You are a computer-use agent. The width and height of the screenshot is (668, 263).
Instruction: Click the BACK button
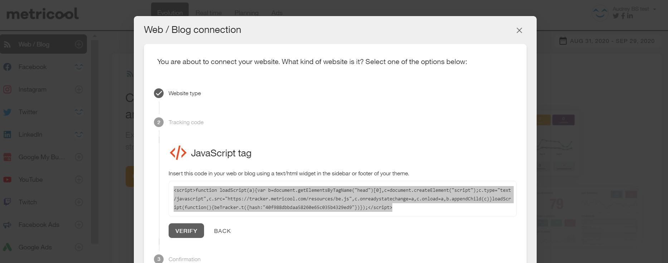(x=222, y=231)
